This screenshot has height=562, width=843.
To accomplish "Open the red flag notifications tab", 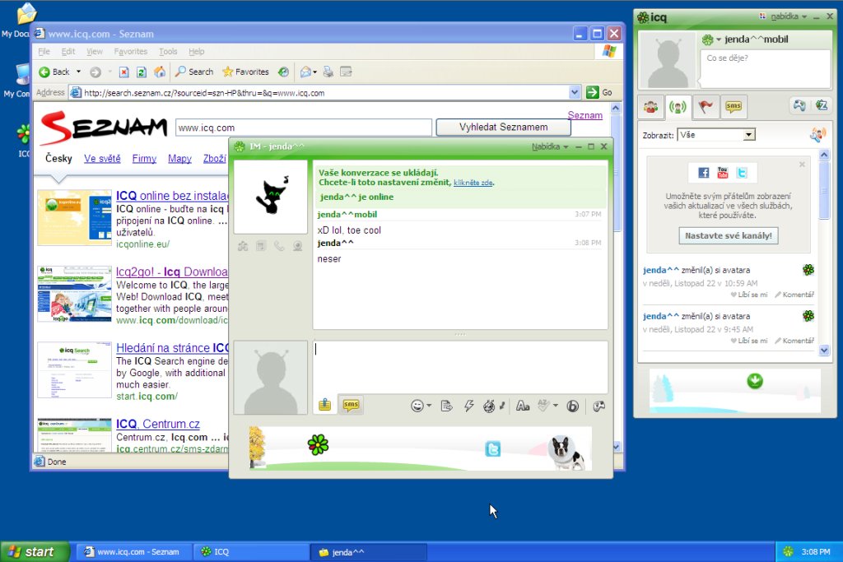I will [x=706, y=107].
